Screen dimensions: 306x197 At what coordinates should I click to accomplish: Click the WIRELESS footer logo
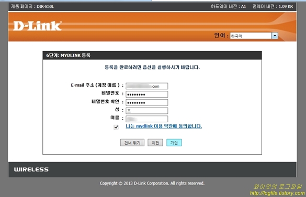pyautogui.click(x=31, y=169)
